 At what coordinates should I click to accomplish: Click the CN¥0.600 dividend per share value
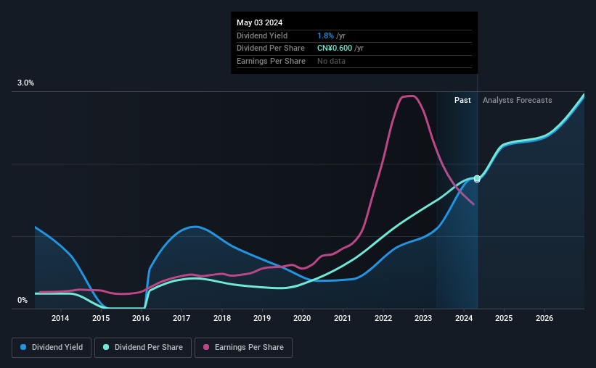pyautogui.click(x=335, y=49)
